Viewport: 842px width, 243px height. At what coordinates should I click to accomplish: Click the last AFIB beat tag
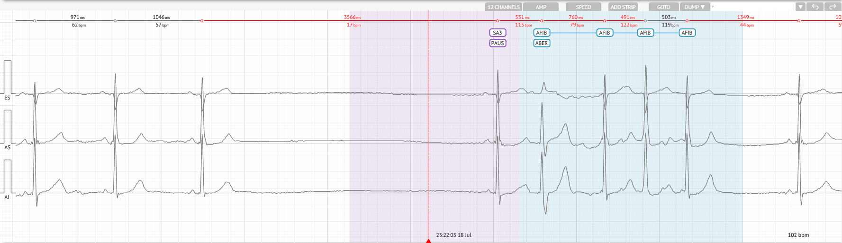coord(687,33)
